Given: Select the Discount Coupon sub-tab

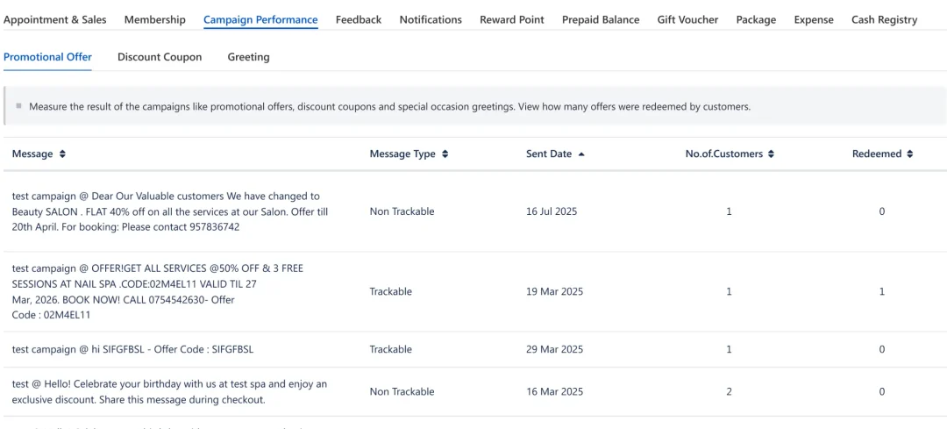Looking at the screenshot, I should pyautogui.click(x=160, y=57).
